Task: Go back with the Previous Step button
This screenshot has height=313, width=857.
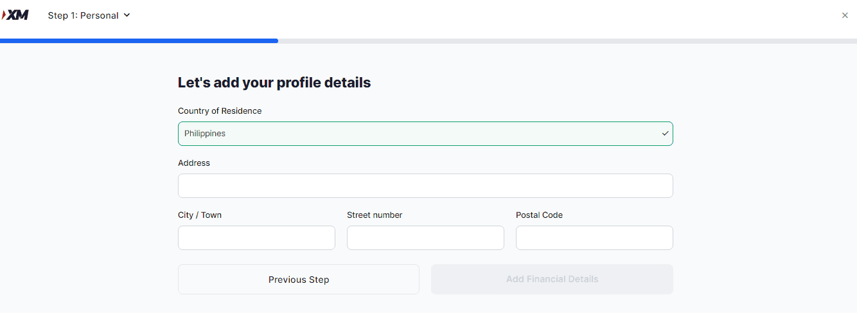Action: point(299,280)
